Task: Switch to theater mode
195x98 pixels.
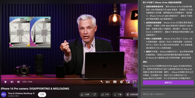Action: 134,82
